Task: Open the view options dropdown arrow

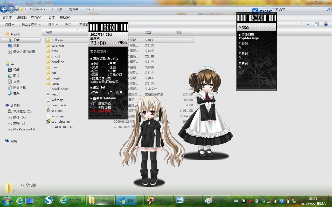Action: (x=308, y=24)
